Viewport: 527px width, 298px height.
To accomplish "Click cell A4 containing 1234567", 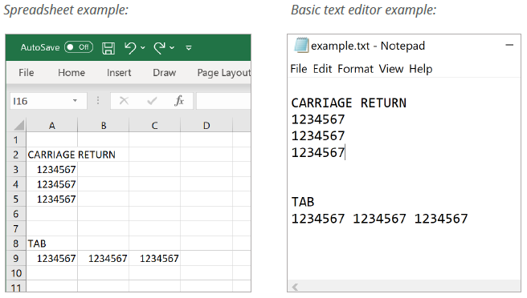I will (x=51, y=184).
